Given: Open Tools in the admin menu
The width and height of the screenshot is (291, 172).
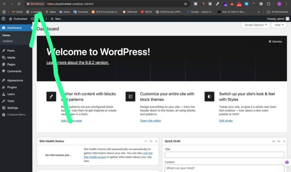Looking at the screenshot, I should coord(11,101).
